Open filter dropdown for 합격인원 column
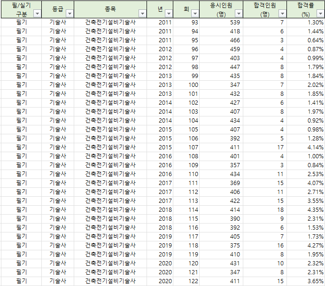This screenshot has height=286, width=325. click(x=282, y=14)
